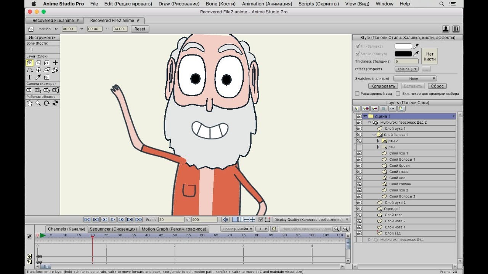
Task: Expand the рты 2 switch layer
Action: (x=378, y=141)
